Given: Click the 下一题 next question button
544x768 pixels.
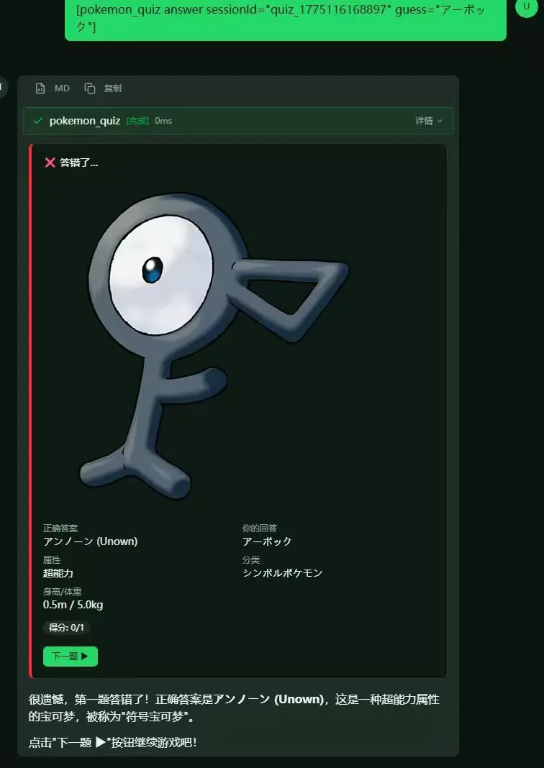Looking at the screenshot, I should click(71, 657).
